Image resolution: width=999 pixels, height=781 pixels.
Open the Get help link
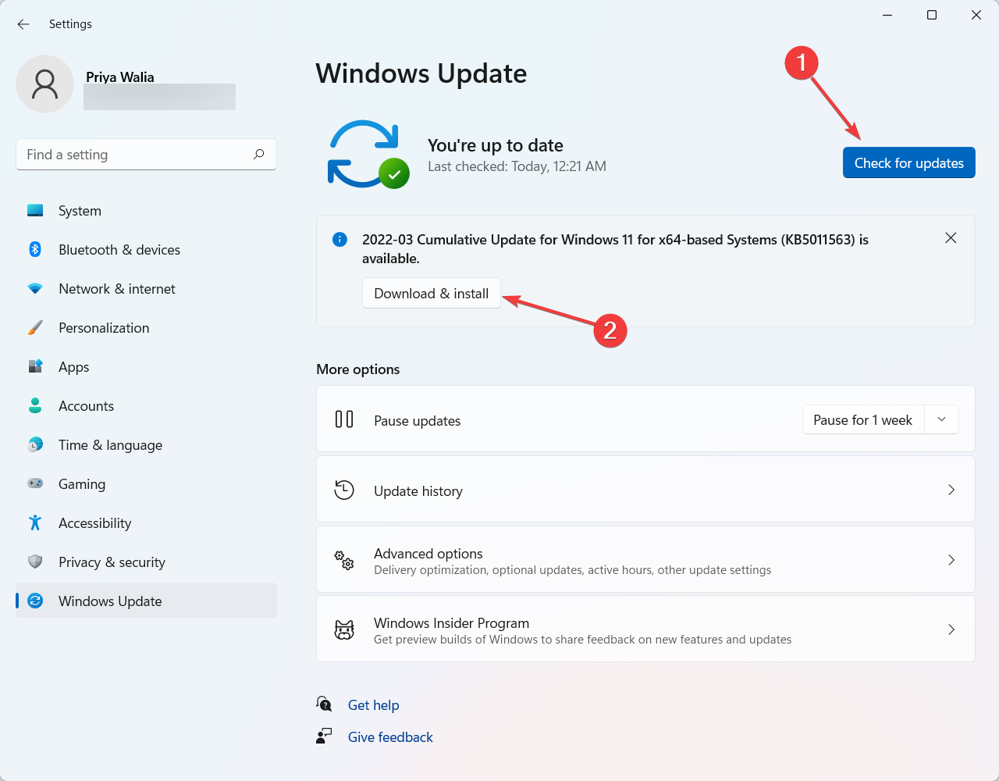tap(373, 705)
